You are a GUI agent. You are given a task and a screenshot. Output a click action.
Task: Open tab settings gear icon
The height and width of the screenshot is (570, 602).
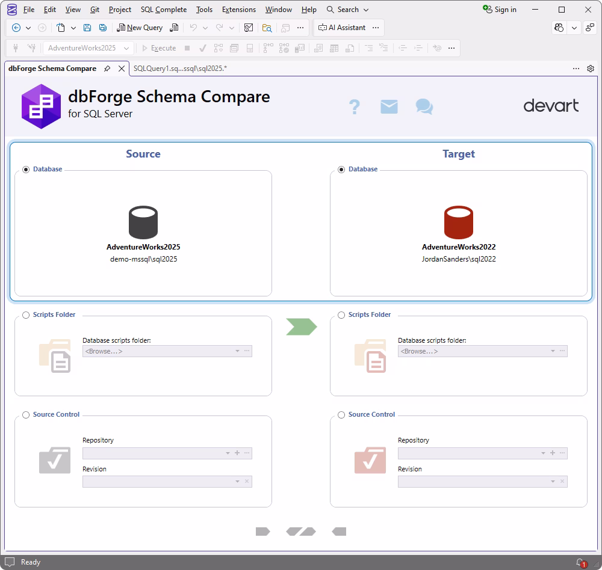tap(591, 69)
